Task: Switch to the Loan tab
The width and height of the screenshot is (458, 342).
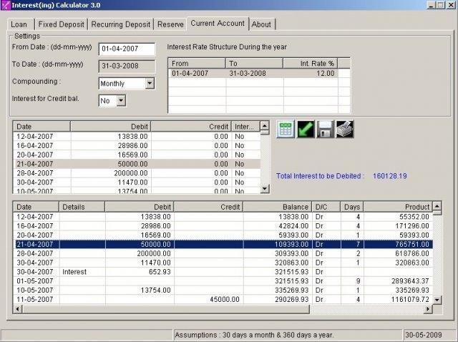Action: [x=19, y=24]
